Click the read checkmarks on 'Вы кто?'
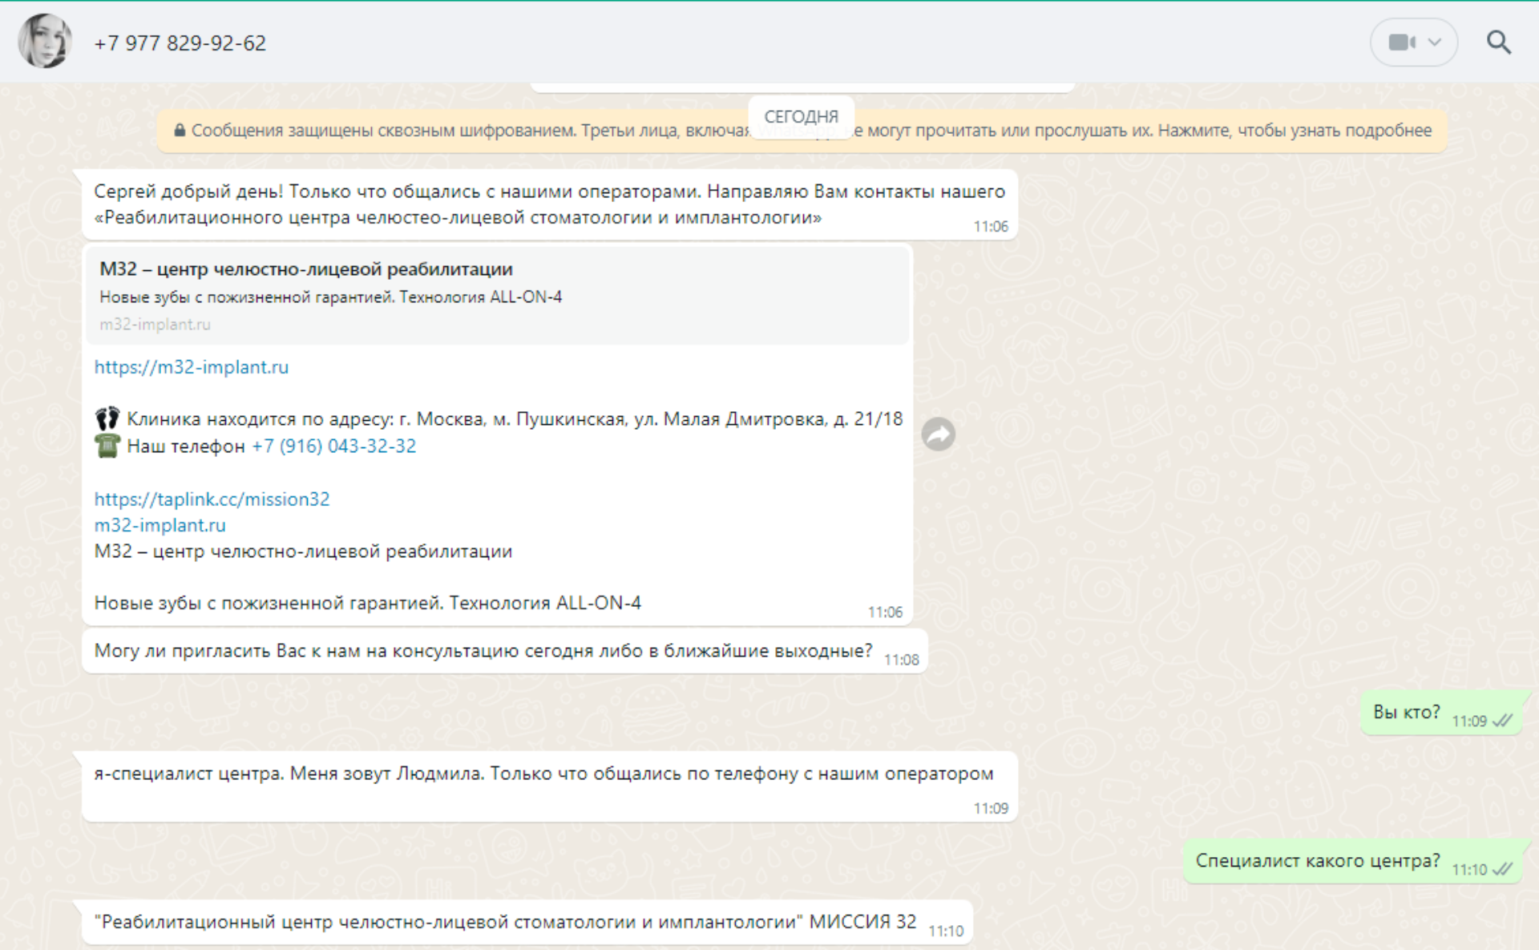 pyautogui.click(x=1503, y=721)
